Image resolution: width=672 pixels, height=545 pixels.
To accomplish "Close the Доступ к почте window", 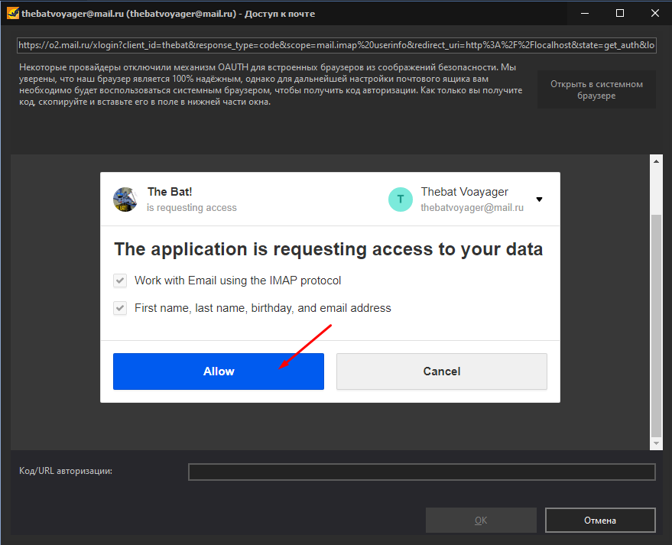I will point(655,13).
